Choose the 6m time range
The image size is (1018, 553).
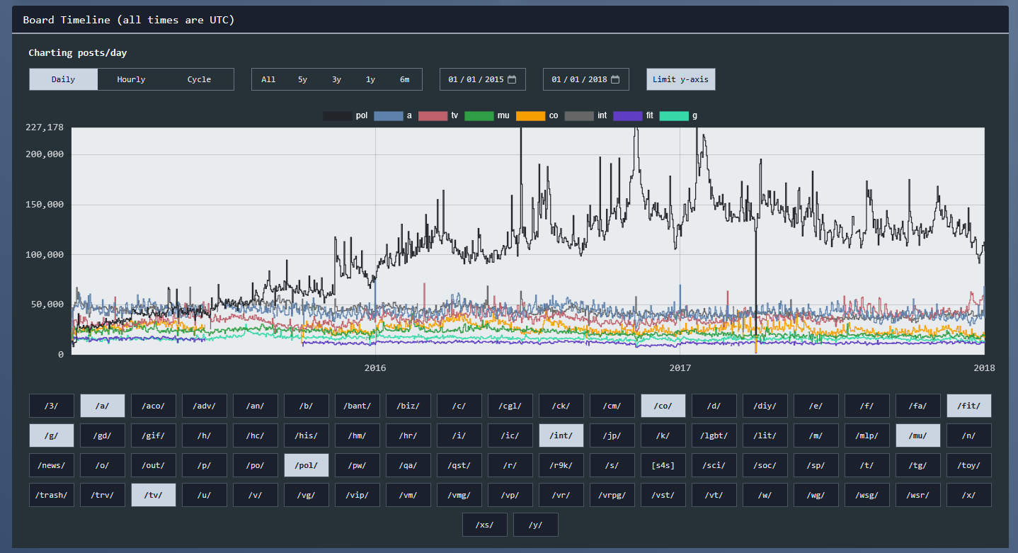[x=404, y=79]
